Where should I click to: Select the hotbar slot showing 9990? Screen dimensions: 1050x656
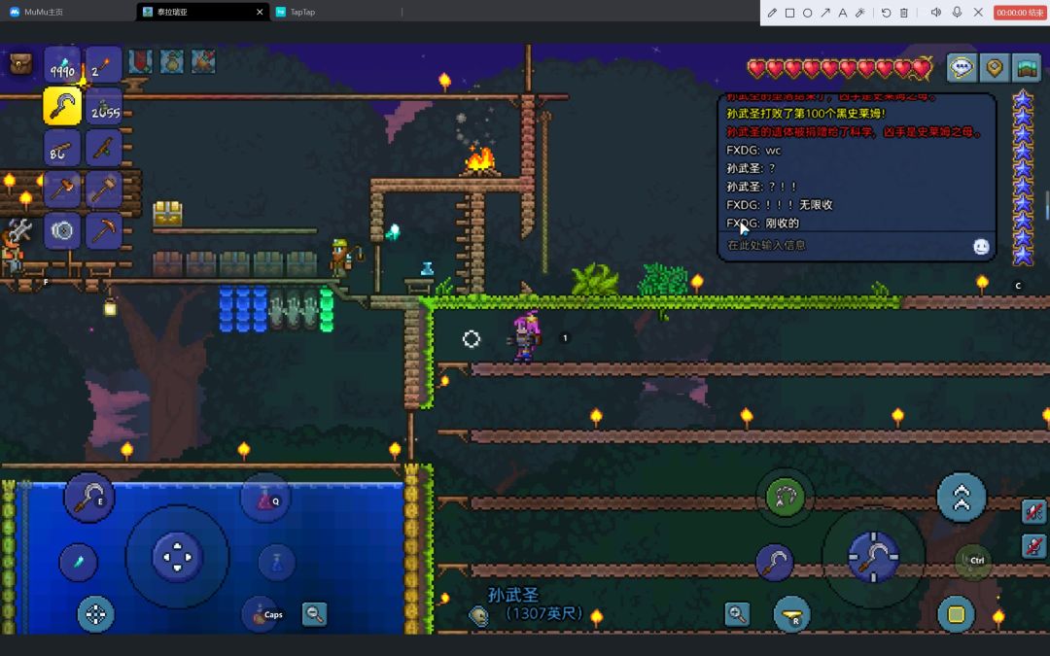pyautogui.click(x=62, y=65)
